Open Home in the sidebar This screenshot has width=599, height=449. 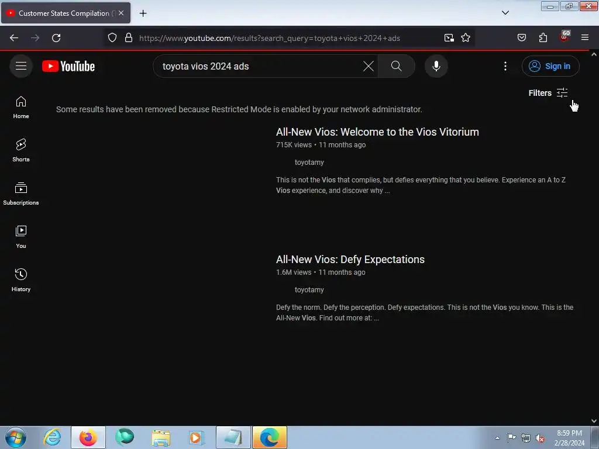click(21, 108)
